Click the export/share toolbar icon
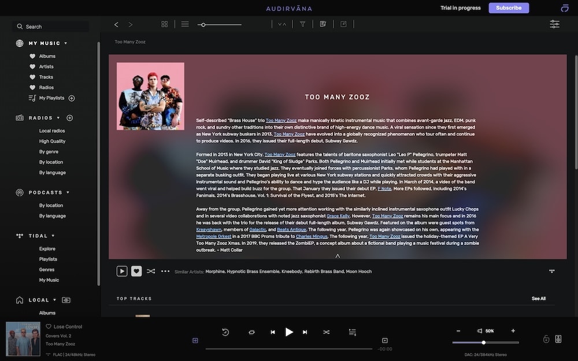The image size is (578, 361). pyautogui.click(x=343, y=24)
